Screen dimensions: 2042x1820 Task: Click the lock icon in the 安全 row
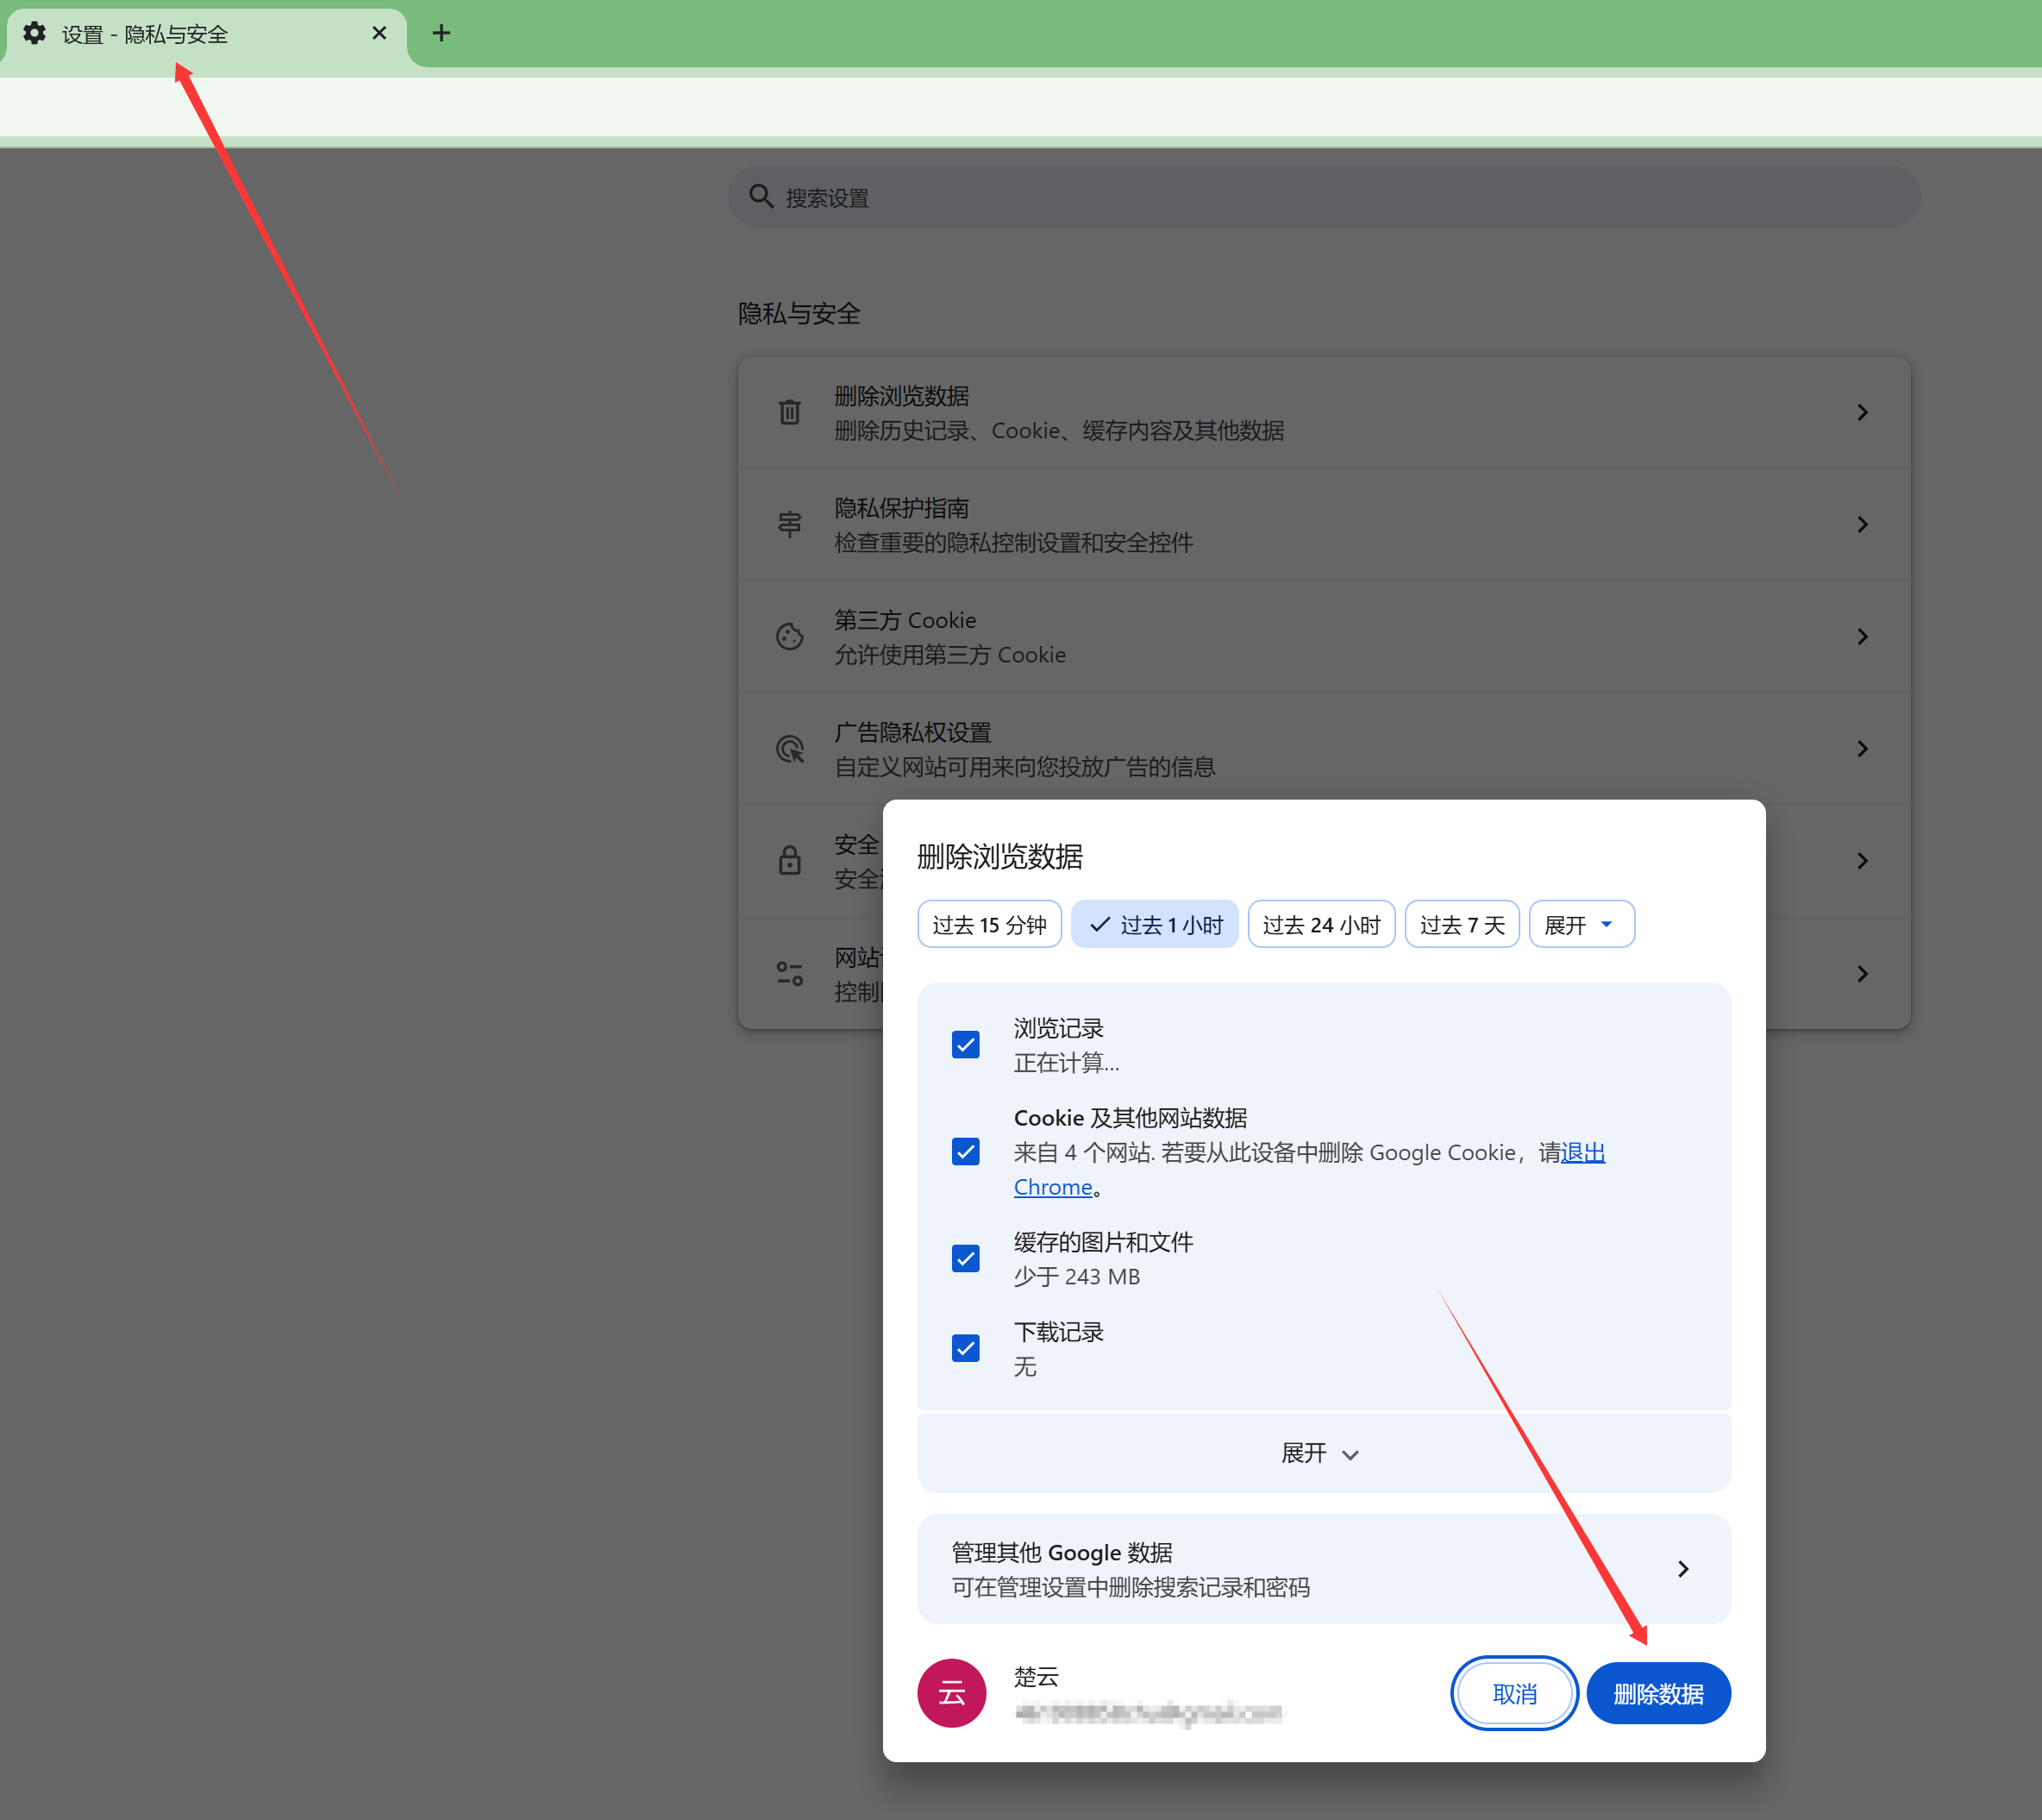790,860
